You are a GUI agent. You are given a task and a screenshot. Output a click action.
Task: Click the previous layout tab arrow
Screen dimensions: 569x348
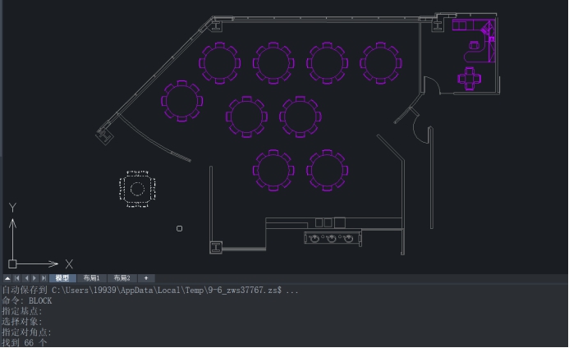(x=25, y=278)
